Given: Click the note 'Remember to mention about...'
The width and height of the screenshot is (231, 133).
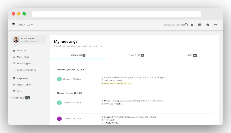Looking at the screenshot, I should [117, 83].
